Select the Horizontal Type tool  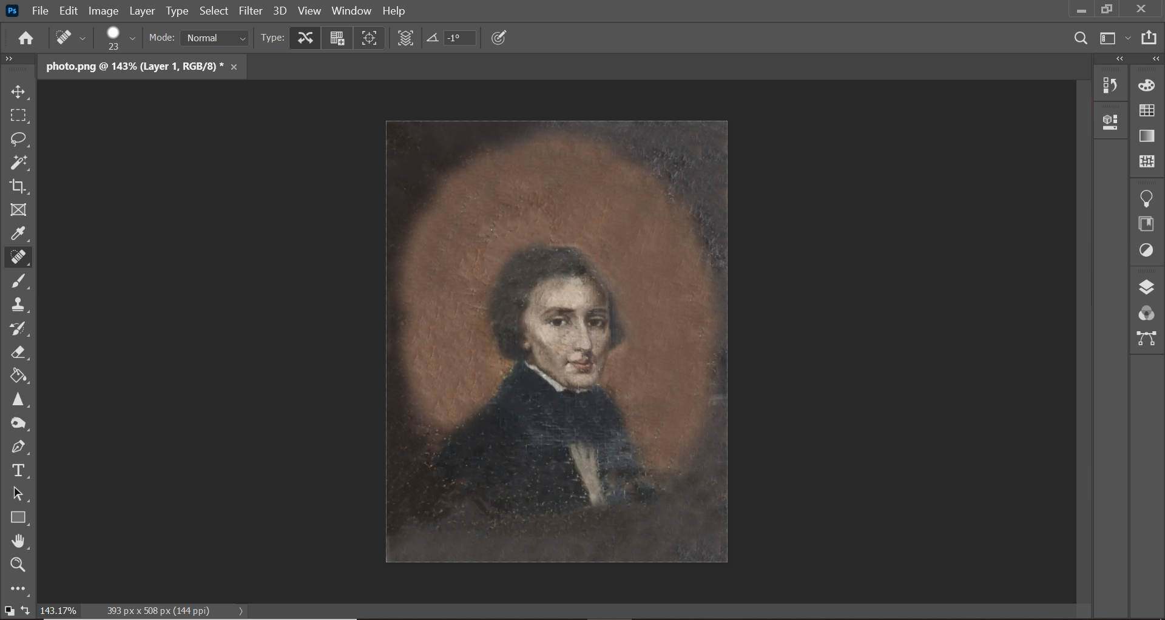[18, 471]
